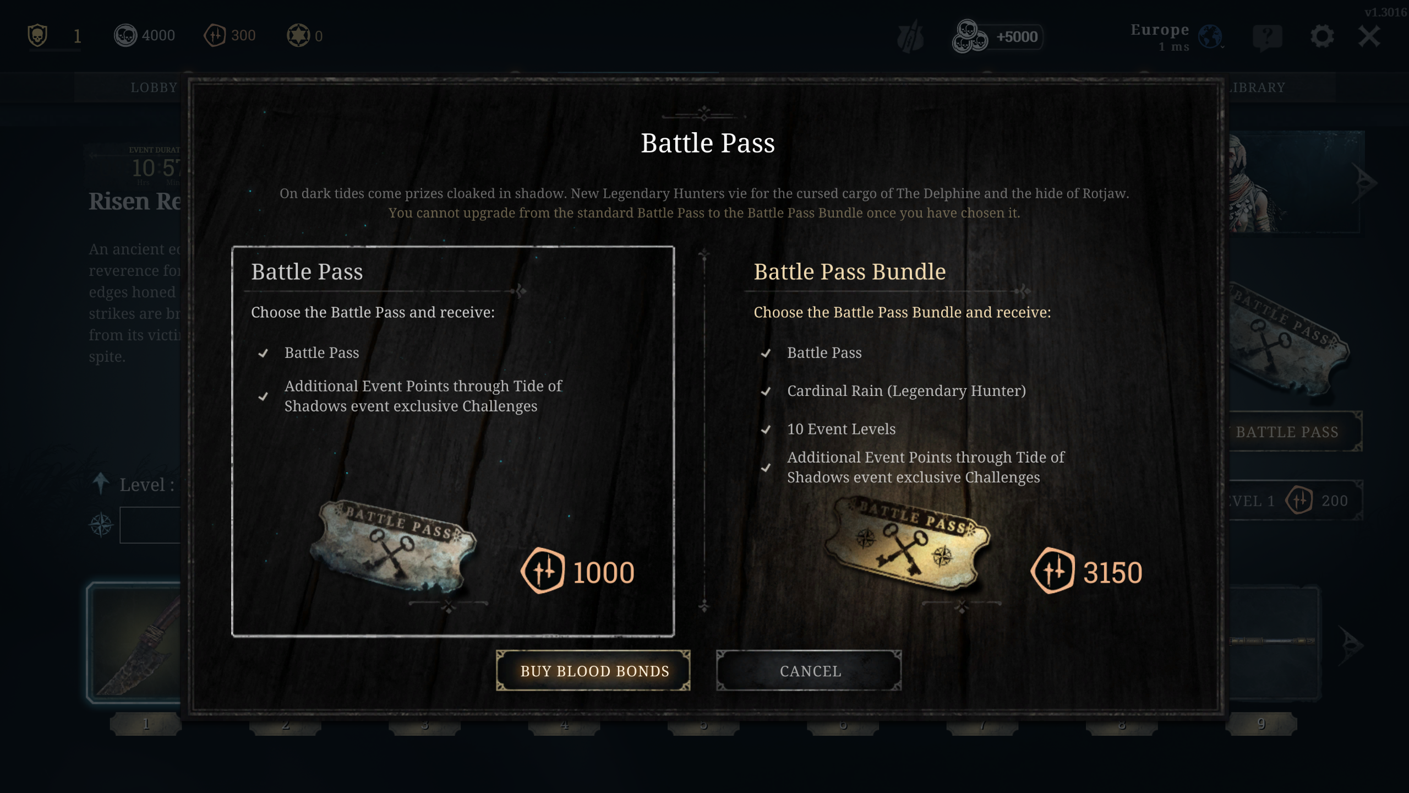Select reward level marker 9
The width and height of the screenshot is (1409, 793).
1261,724
